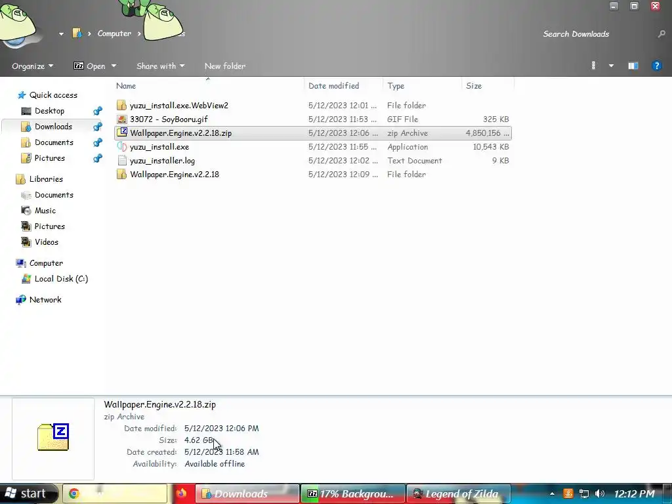Viewport: 672px width, 504px height.
Task: Click the pin icon beside Downloads
Action: (x=98, y=127)
